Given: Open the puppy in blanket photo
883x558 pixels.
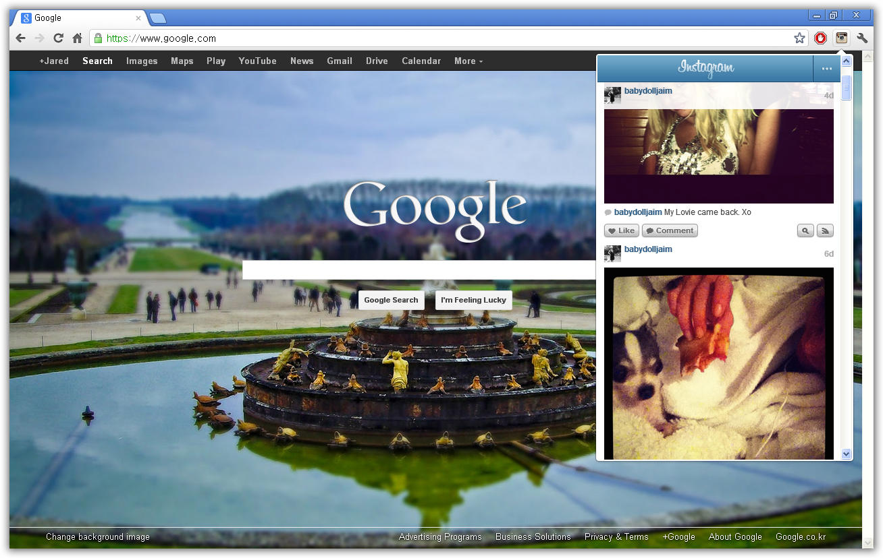Looking at the screenshot, I should coord(719,364).
